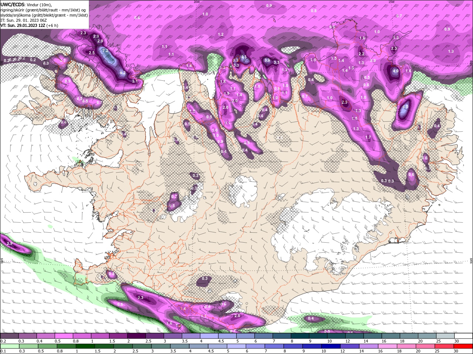Pick the white top-row swatch starting at 30
The height and width of the screenshot is (354, 473).
pos(463,336)
